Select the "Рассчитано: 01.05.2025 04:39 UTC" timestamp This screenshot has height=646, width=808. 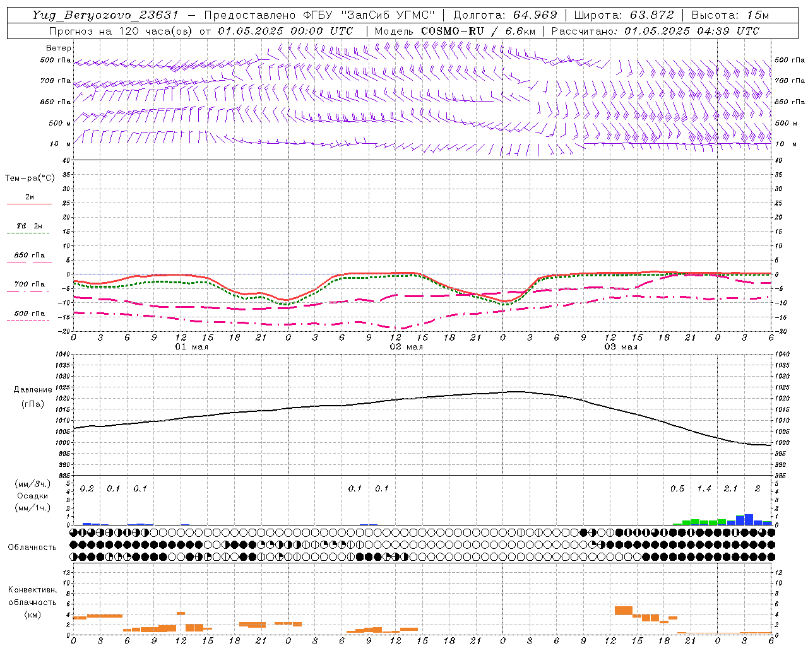pos(655,31)
